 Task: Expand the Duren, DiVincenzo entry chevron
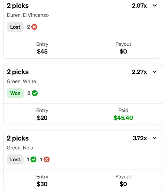pyautogui.click(x=154, y=5)
